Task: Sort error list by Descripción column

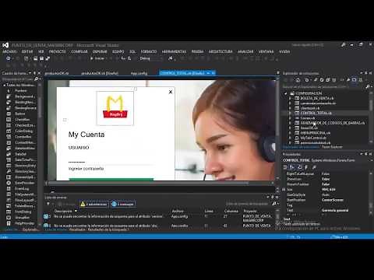Action: [63, 211]
